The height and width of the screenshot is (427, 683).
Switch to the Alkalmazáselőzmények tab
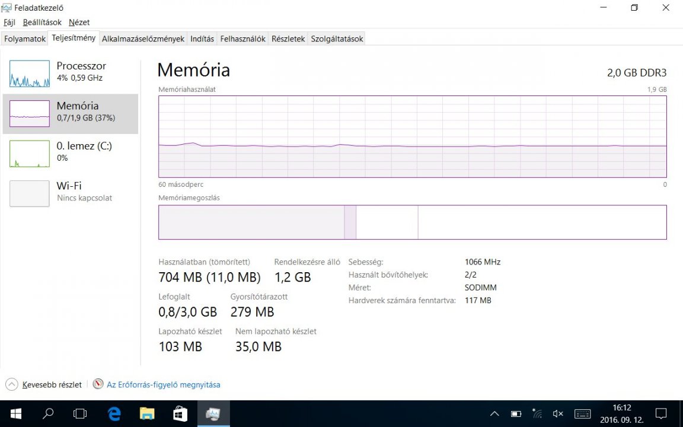click(x=143, y=39)
